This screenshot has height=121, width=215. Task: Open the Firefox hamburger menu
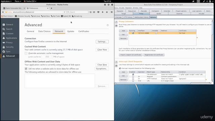click(x=112, y=12)
